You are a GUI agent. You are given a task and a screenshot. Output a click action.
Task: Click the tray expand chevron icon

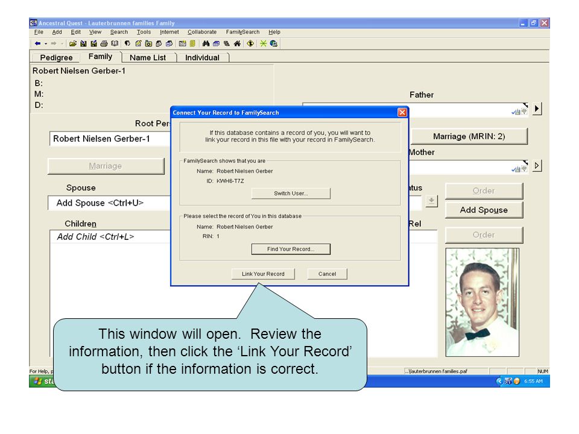point(499,381)
